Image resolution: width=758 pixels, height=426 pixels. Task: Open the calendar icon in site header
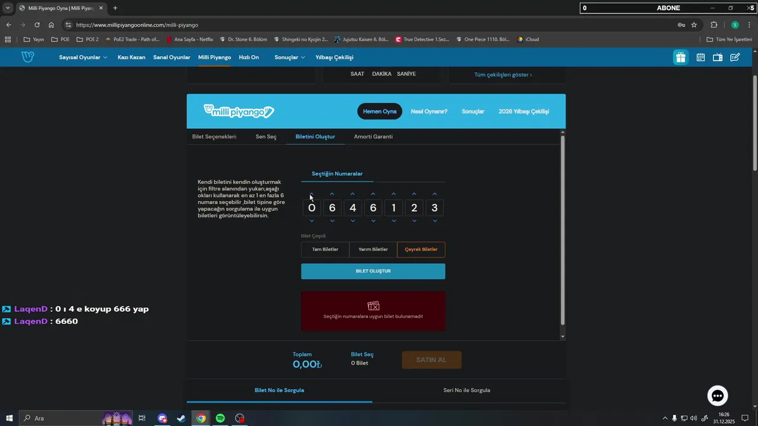point(701,57)
